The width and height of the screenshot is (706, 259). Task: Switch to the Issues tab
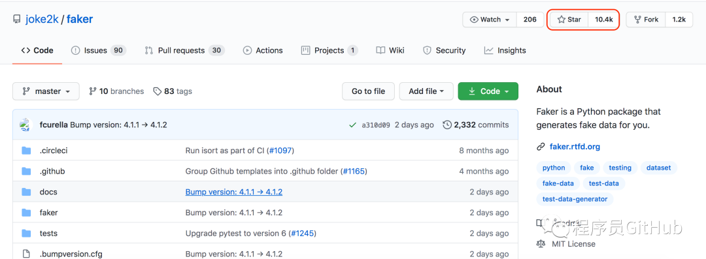[x=99, y=50]
